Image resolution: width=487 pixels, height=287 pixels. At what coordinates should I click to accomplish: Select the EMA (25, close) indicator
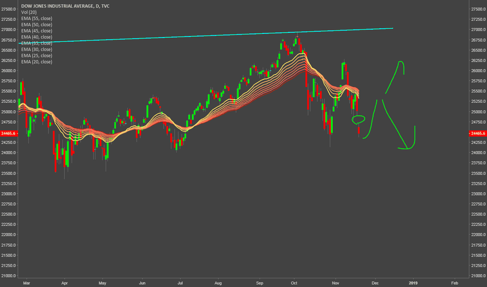[x=37, y=55]
